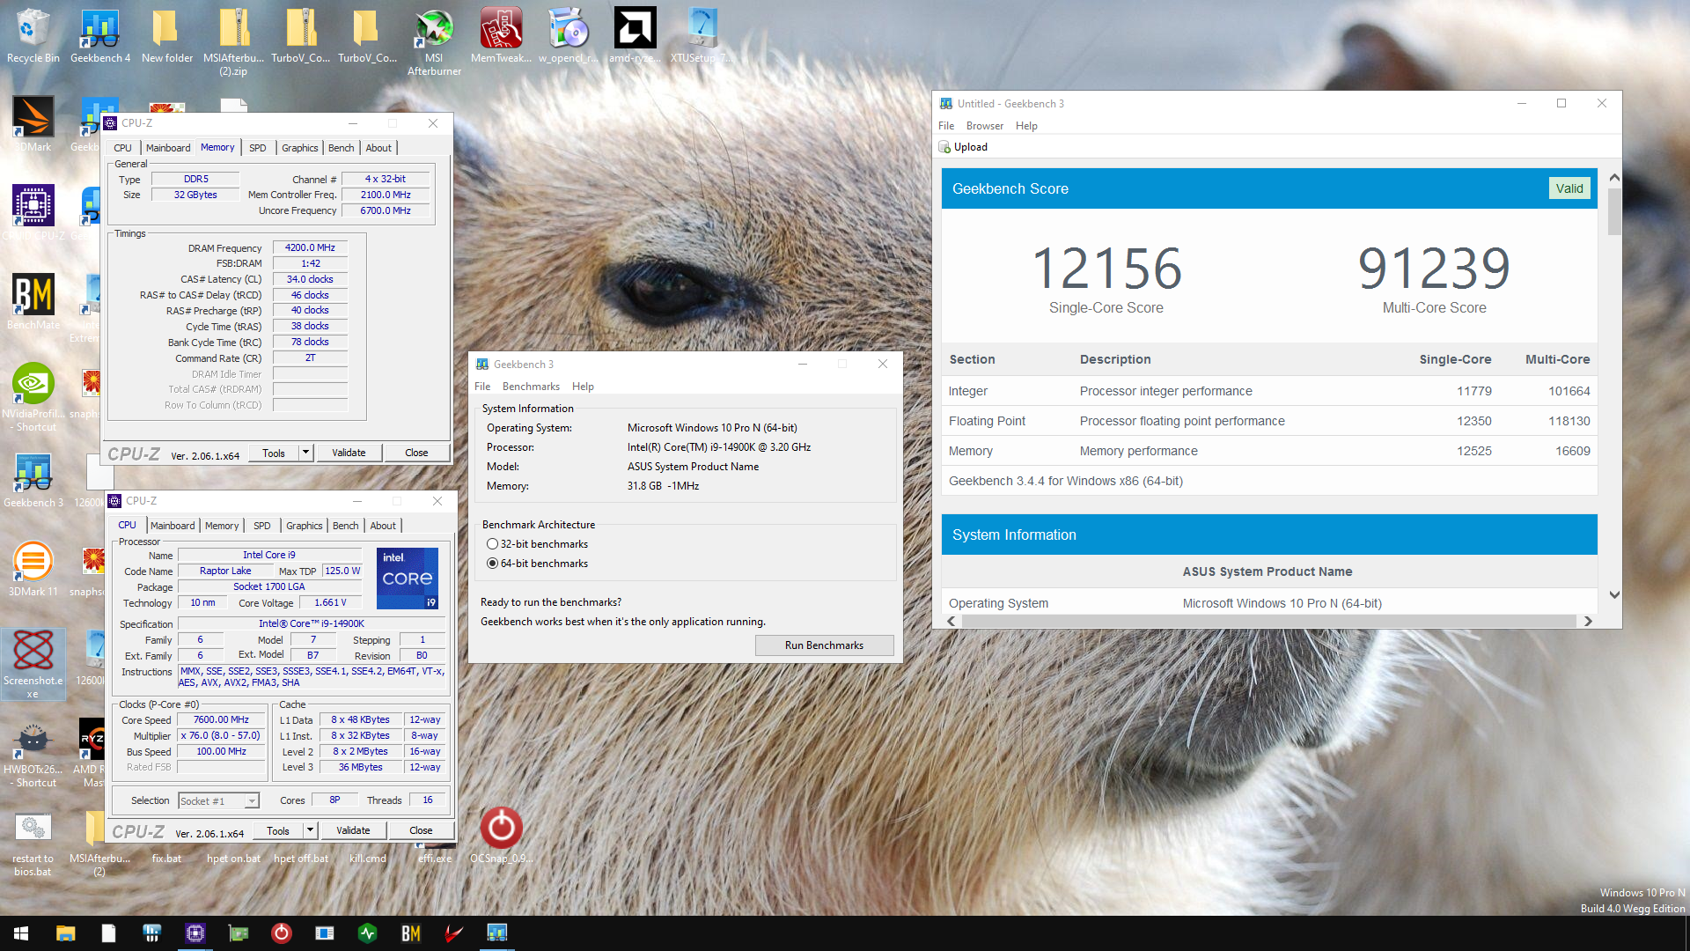Click the Valid badge in Geekbench Score

[x=1569, y=188]
